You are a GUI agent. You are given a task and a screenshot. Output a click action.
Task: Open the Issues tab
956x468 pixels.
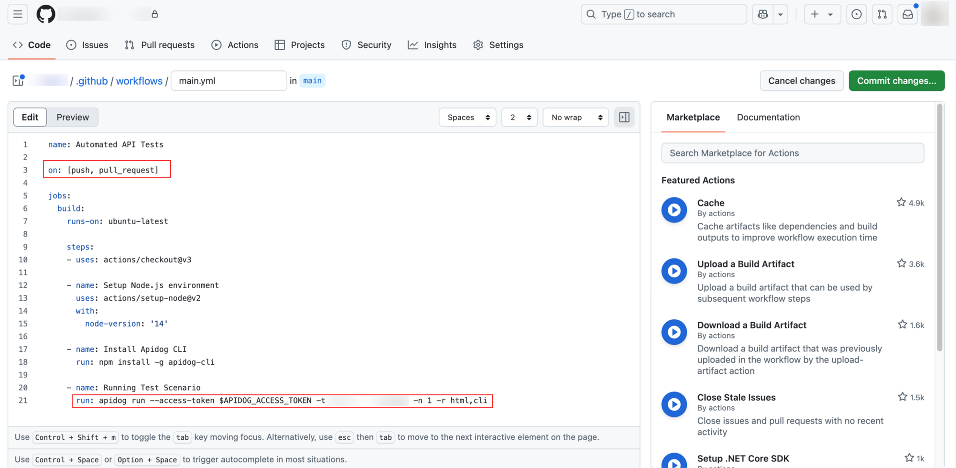click(87, 45)
